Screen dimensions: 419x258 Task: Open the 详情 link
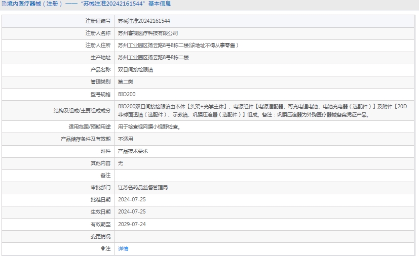coord(123,248)
